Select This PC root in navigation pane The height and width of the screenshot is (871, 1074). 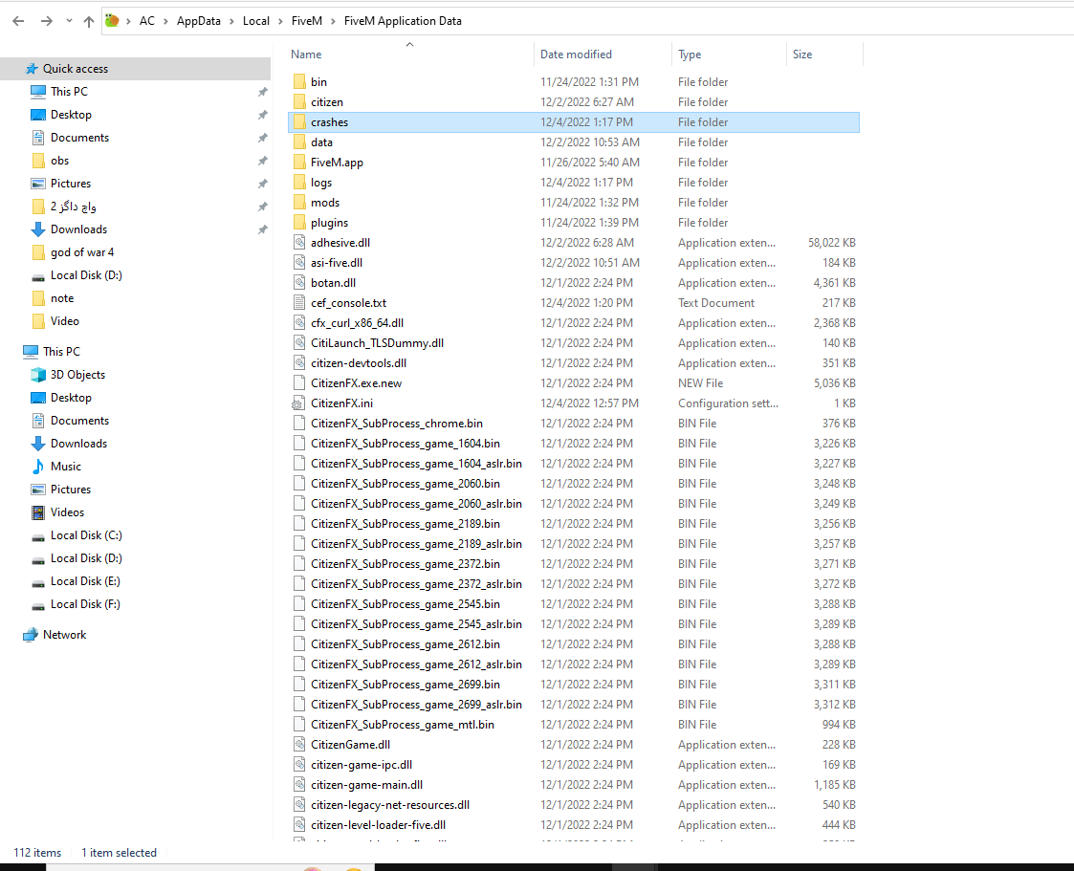click(61, 351)
